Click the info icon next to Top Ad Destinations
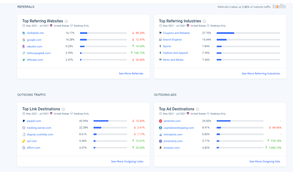The width and height of the screenshot is (293, 172). pyautogui.click(x=198, y=109)
